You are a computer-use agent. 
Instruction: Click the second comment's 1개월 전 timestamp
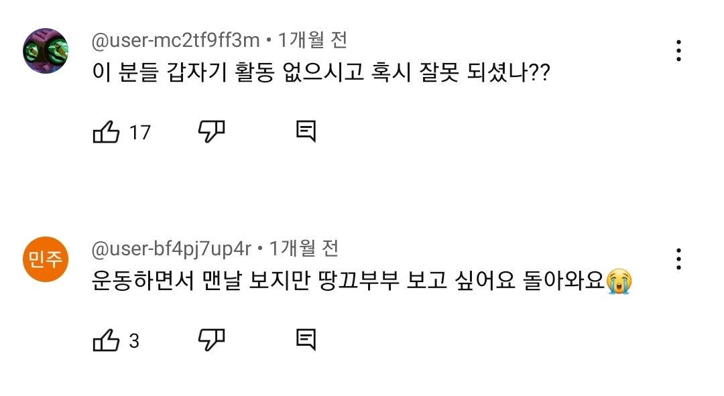tap(304, 249)
